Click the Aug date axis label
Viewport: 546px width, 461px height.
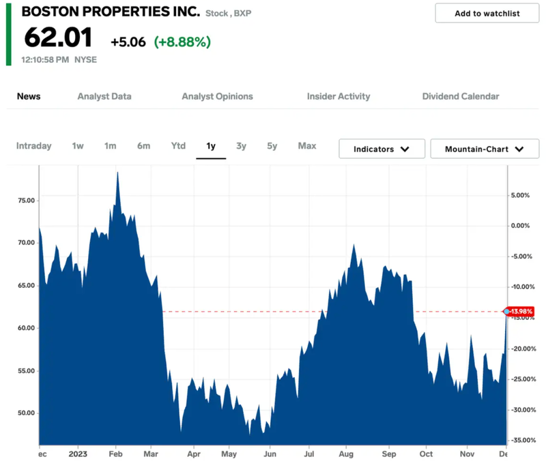pyautogui.click(x=346, y=454)
